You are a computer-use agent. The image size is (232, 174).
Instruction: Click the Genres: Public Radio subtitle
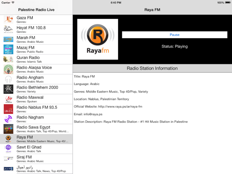30,52
